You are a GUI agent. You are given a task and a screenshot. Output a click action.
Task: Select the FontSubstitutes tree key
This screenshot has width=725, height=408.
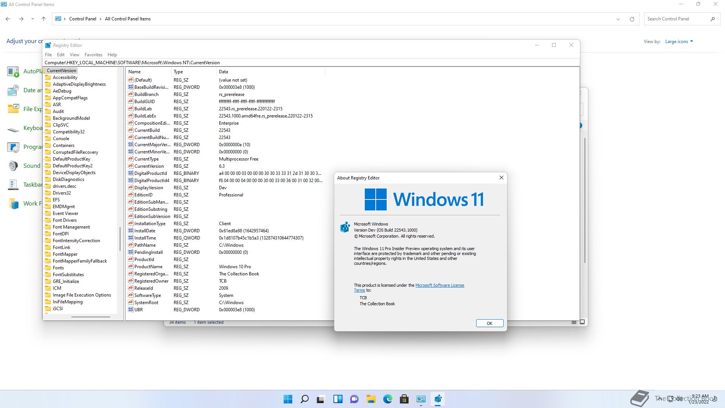pos(68,275)
